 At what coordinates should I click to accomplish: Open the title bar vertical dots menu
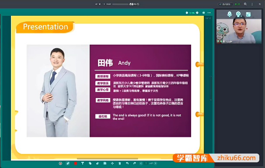(252, 4)
